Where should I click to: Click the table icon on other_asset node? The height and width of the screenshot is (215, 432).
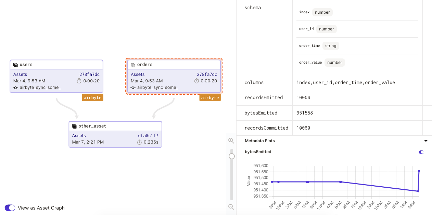[74, 126]
